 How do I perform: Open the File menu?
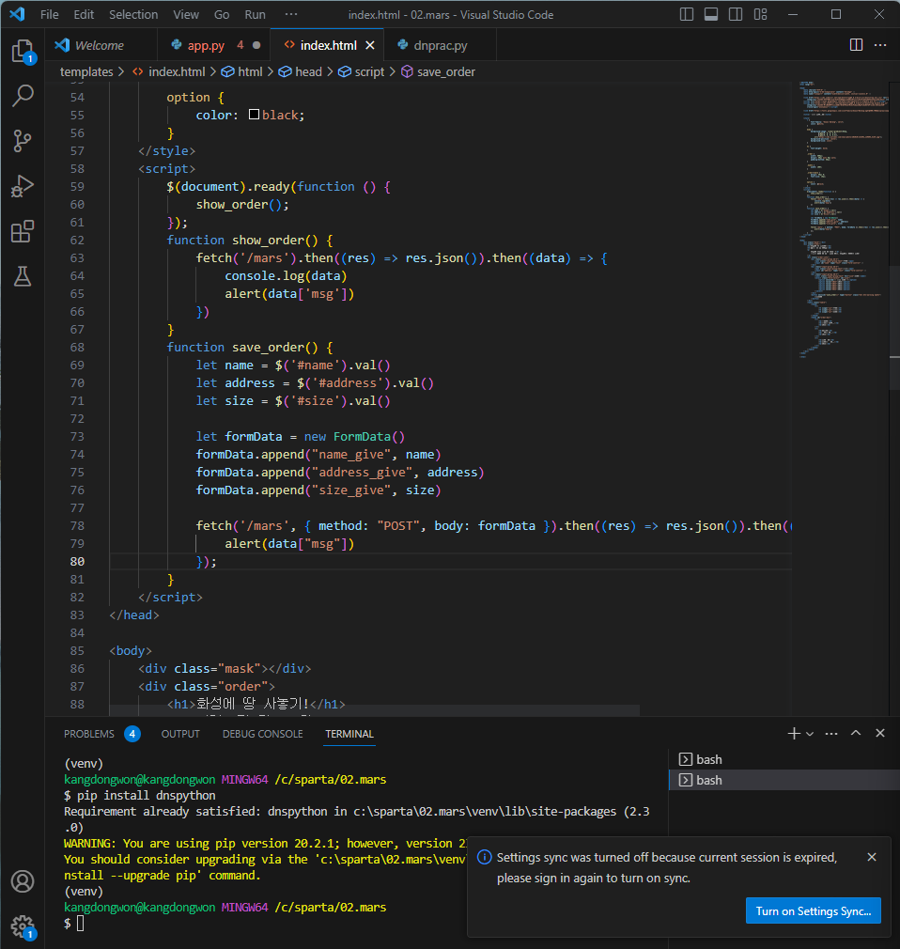[x=50, y=14]
